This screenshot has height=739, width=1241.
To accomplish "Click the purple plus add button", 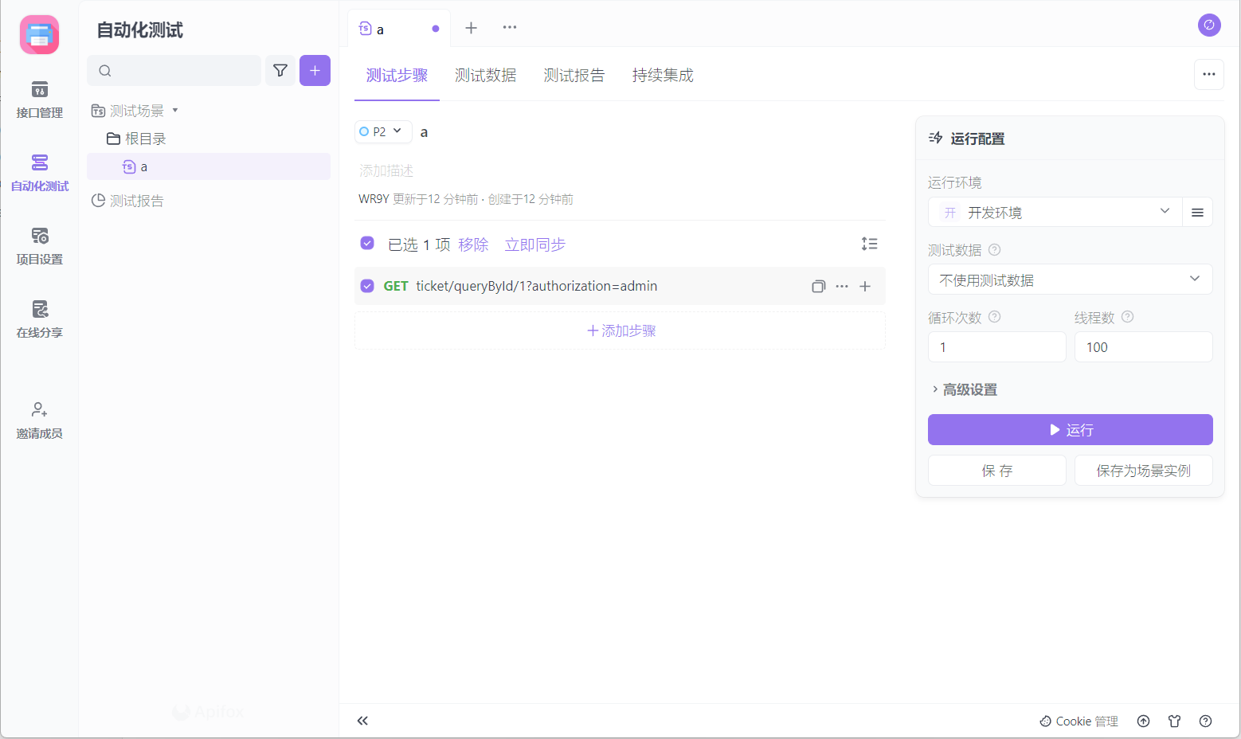I will pos(315,70).
